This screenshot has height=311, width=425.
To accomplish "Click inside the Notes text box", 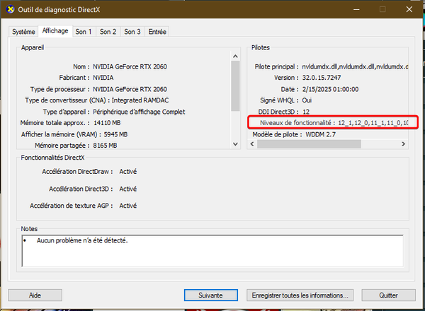I will click(212, 251).
